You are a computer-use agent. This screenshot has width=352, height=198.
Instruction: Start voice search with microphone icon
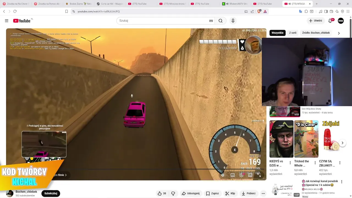233,21
